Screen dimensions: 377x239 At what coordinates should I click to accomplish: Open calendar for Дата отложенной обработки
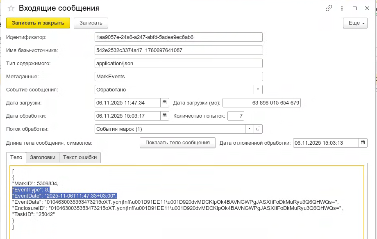pyautogui.click(x=363, y=143)
